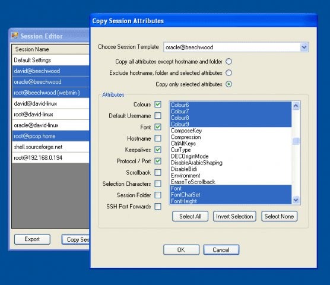Select FontCharSet in the attribute list

(x=230, y=195)
